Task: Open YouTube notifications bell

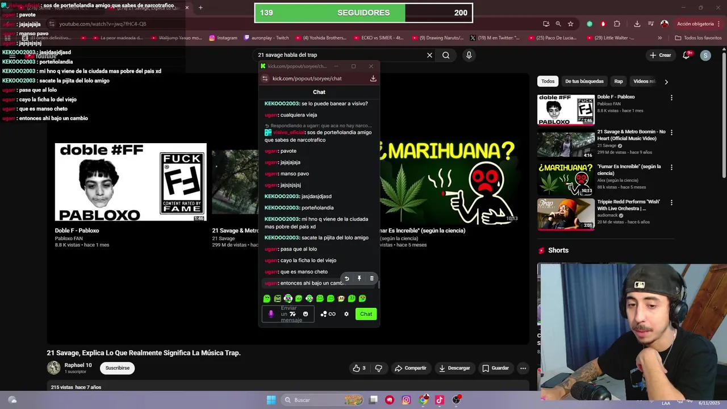Action: point(686,55)
